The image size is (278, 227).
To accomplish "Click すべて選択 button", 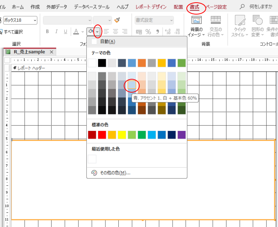I will point(11,32).
